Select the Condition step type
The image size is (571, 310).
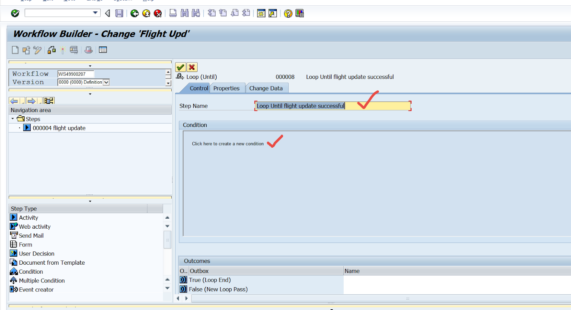point(31,271)
